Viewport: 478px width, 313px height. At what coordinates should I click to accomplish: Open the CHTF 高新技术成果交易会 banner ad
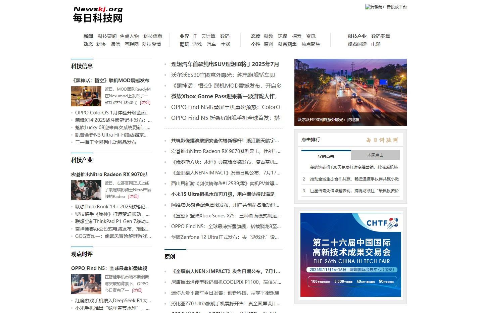(351, 255)
